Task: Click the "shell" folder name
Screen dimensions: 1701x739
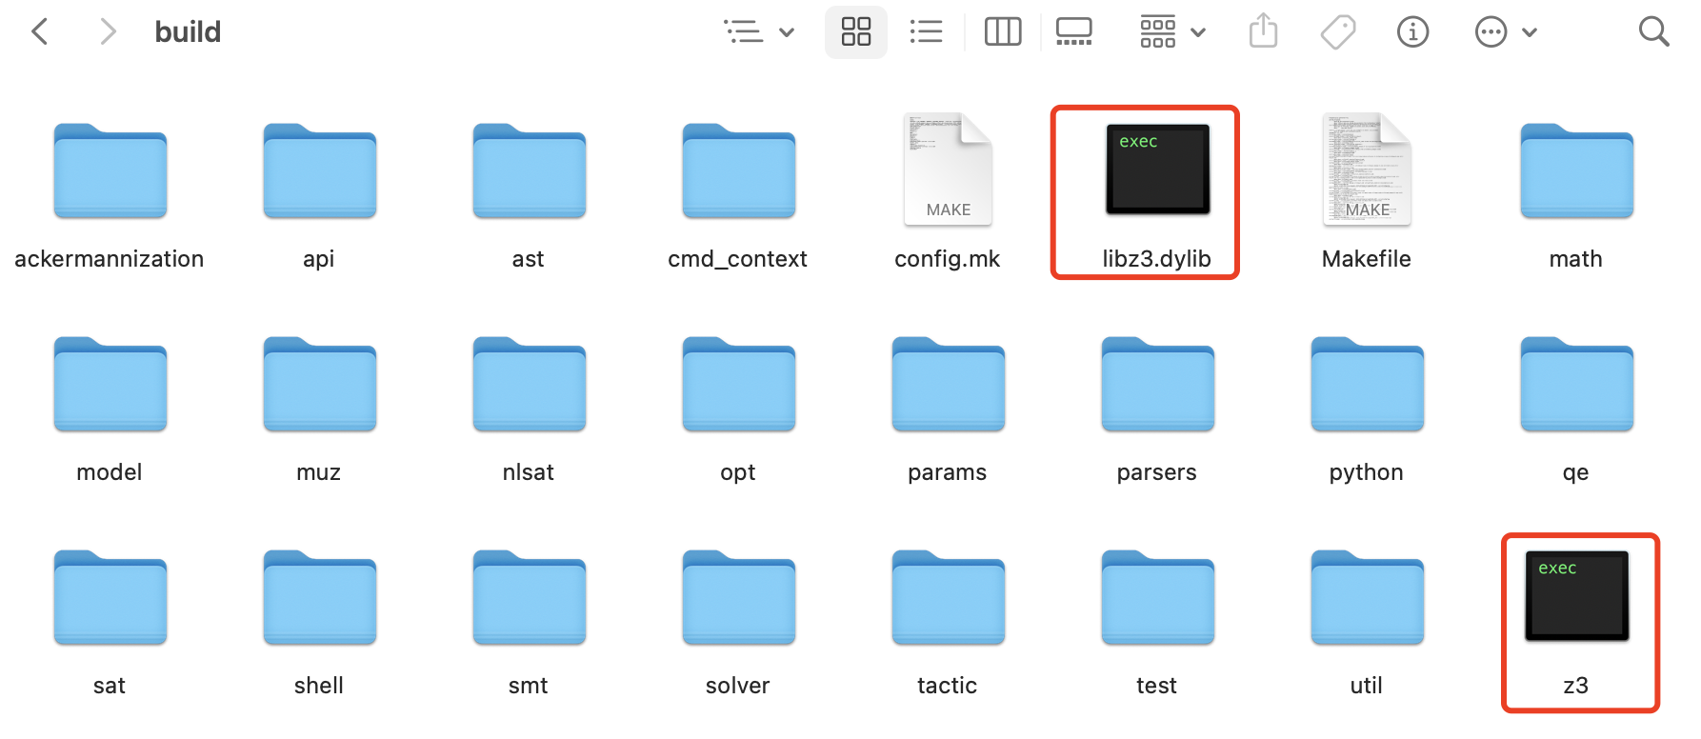Action: point(319,686)
